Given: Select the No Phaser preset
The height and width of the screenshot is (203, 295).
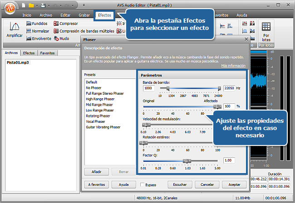Looking at the screenshot, I should tap(93, 88).
